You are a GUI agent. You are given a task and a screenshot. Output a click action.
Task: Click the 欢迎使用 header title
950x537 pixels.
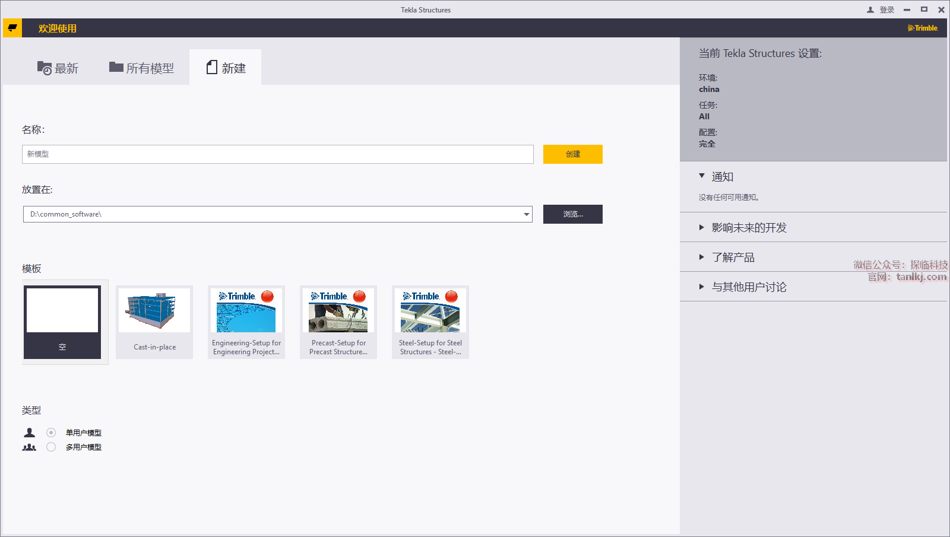click(58, 28)
